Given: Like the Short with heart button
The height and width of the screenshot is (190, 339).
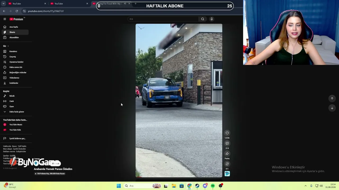Looking at the screenshot, I should (227, 133).
